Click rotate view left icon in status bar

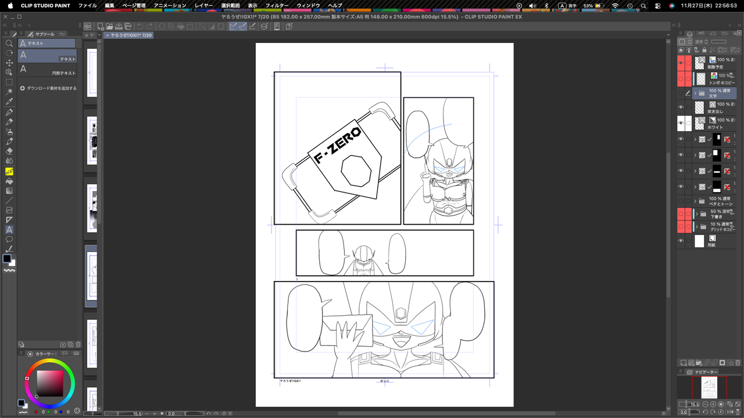(208, 413)
